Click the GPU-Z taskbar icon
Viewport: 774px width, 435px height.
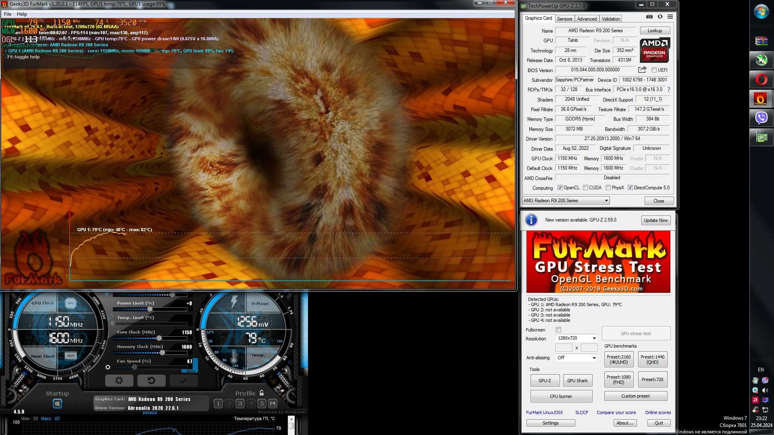761,138
